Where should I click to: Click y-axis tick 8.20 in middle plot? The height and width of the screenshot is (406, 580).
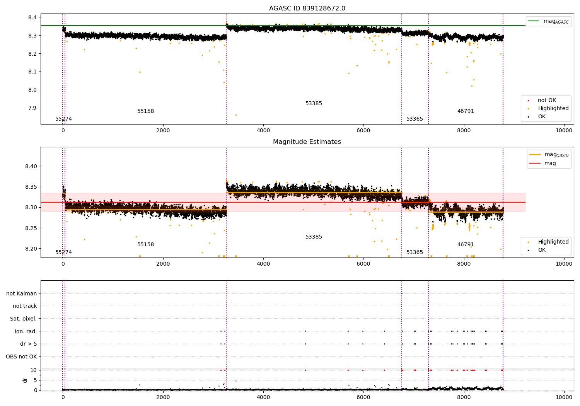(31, 249)
